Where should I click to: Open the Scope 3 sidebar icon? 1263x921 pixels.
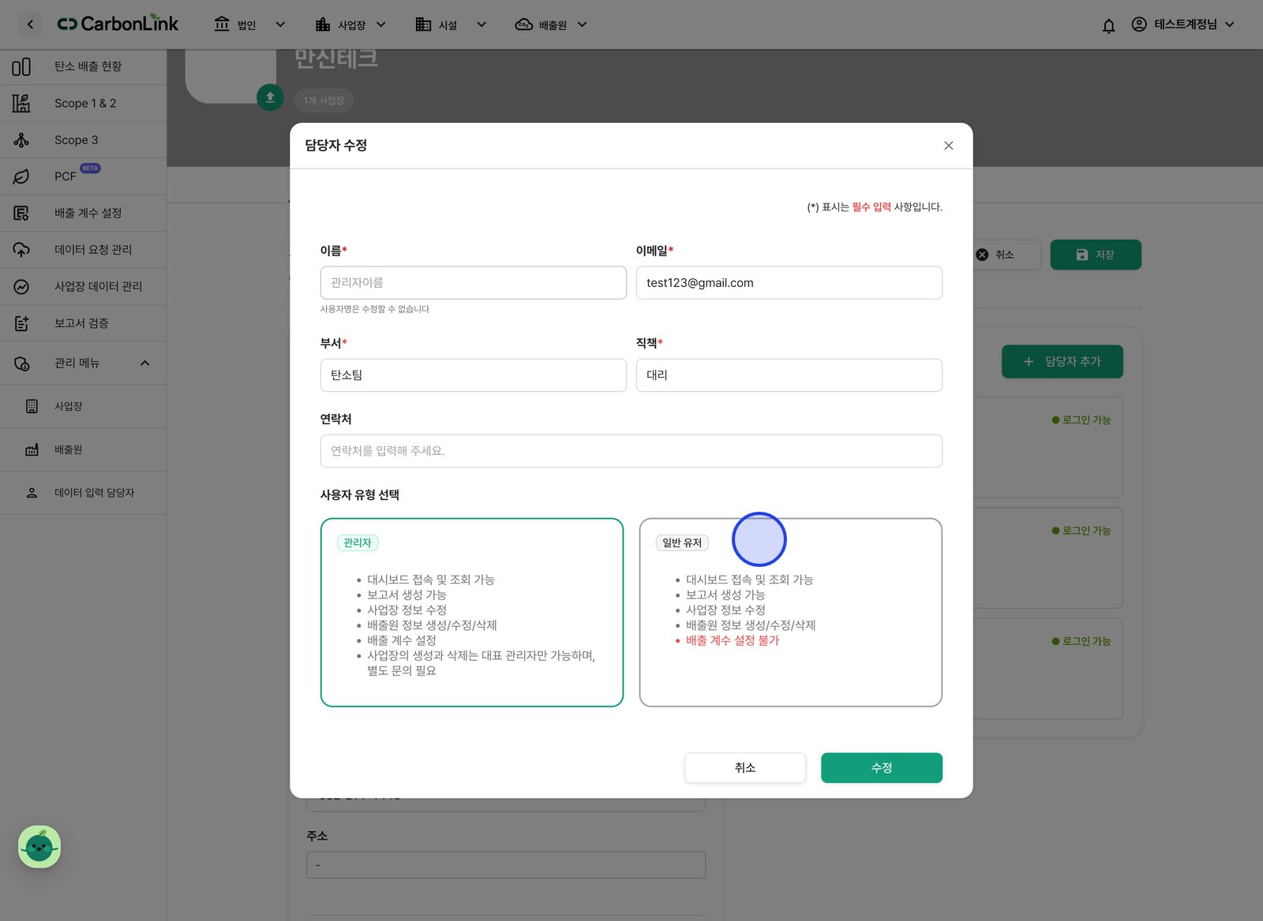(x=21, y=140)
